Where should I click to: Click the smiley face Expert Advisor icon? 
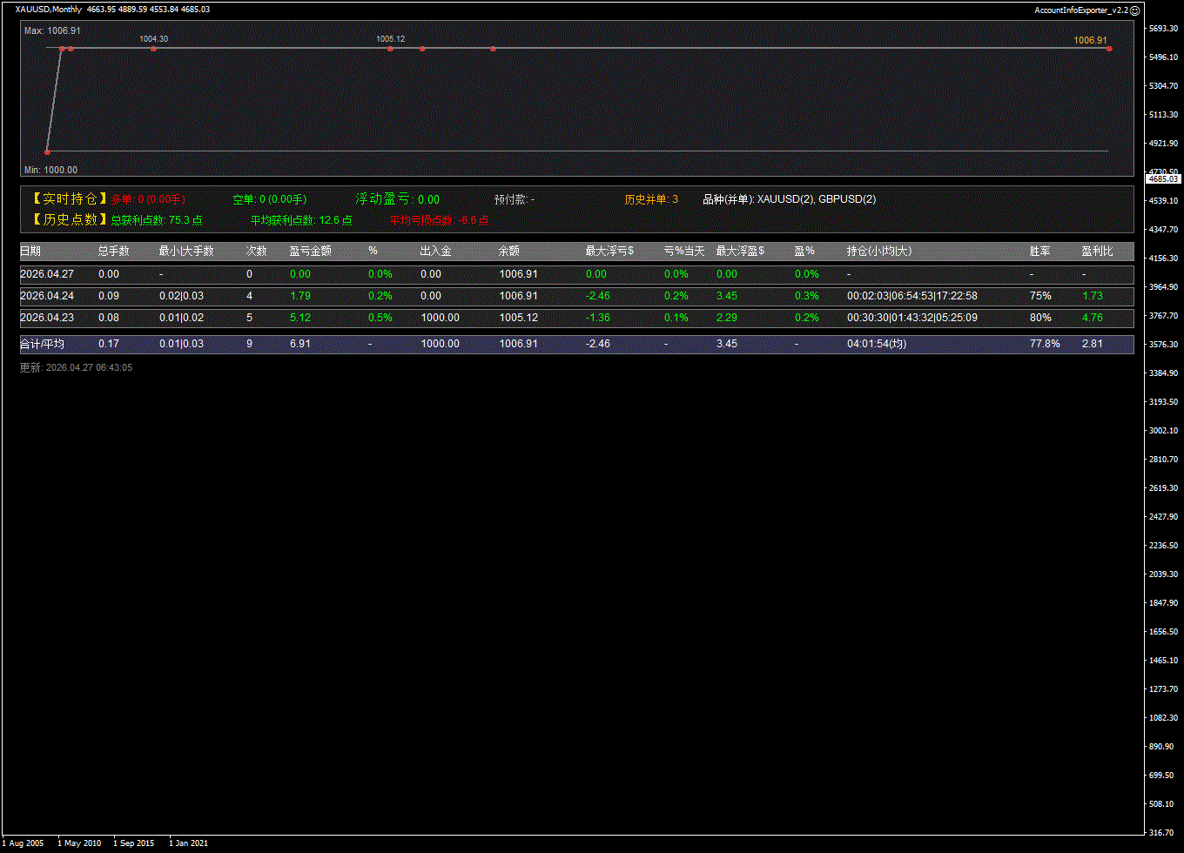(x=1134, y=10)
